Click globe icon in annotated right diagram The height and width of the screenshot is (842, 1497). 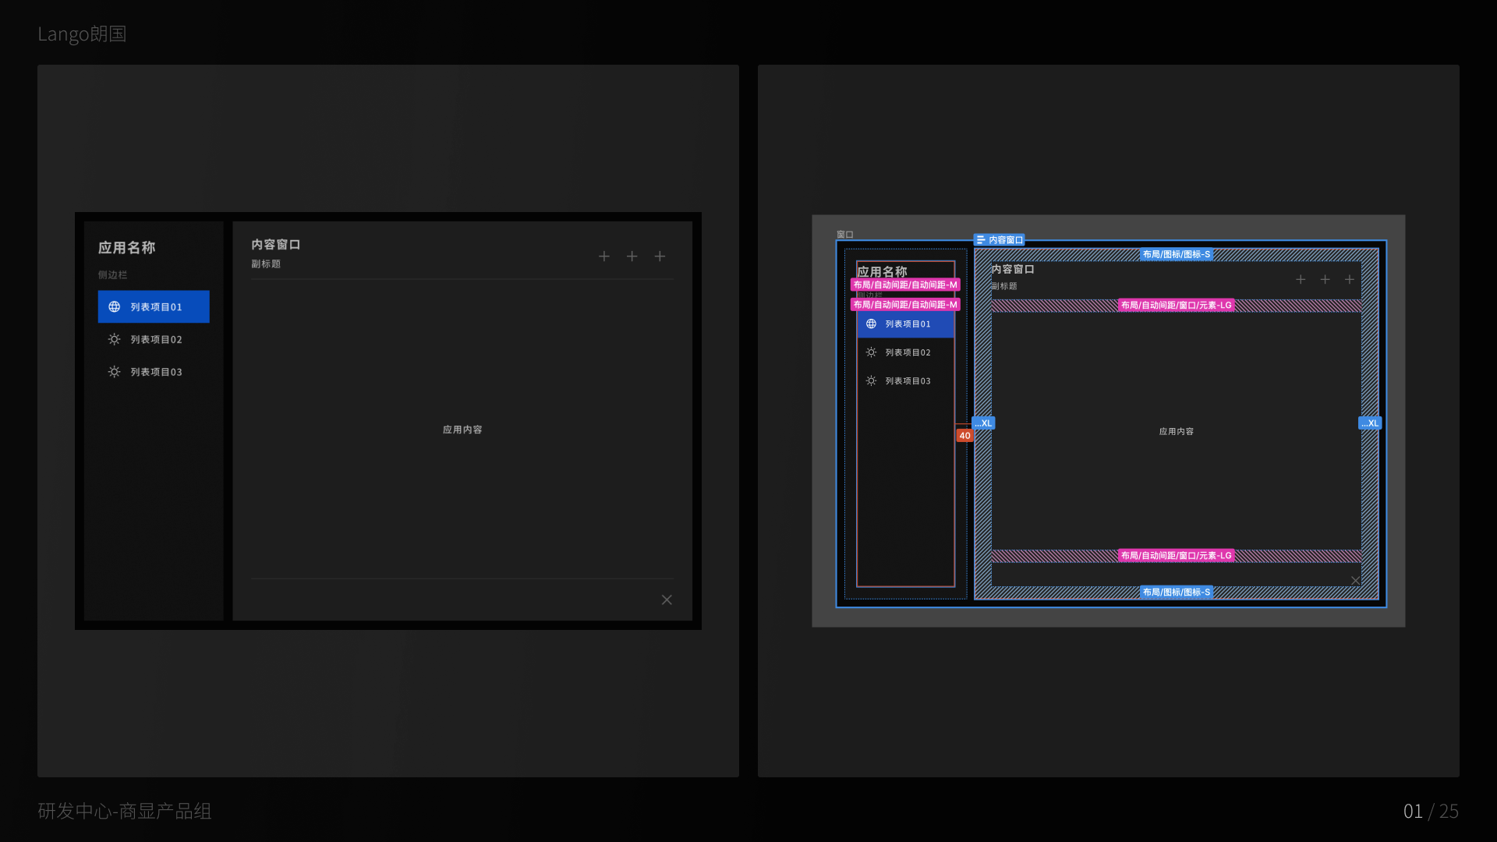pyautogui.click(x=871, y=324)
